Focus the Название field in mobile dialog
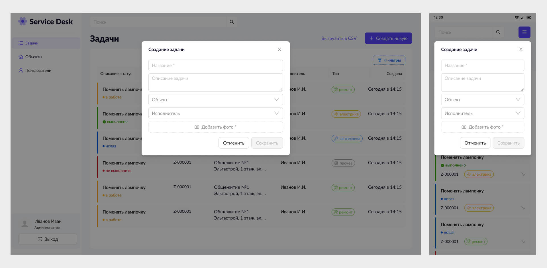Image resolution: width=547 pixels, height=268 pixels. pyautogui.click(x=483, y=65)
